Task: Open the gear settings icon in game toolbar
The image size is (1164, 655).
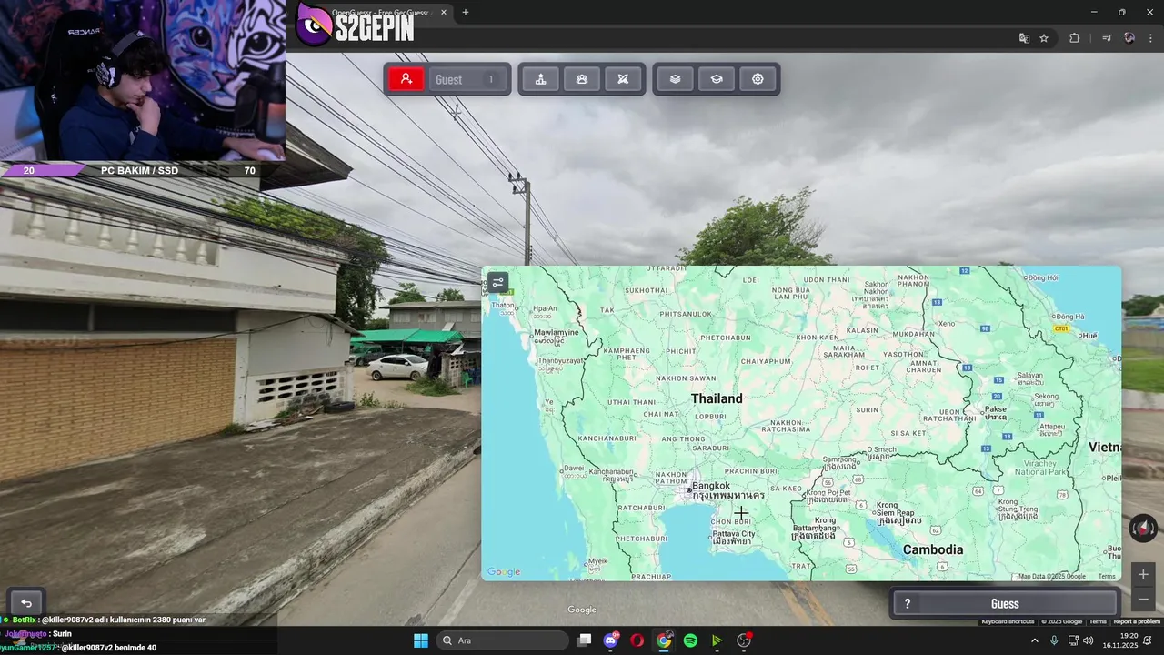Action: pyautogui.click(x=758, y=79)
